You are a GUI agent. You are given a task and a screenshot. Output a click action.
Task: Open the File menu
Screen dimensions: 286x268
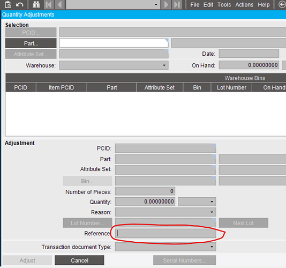click(x=195, y=5)
